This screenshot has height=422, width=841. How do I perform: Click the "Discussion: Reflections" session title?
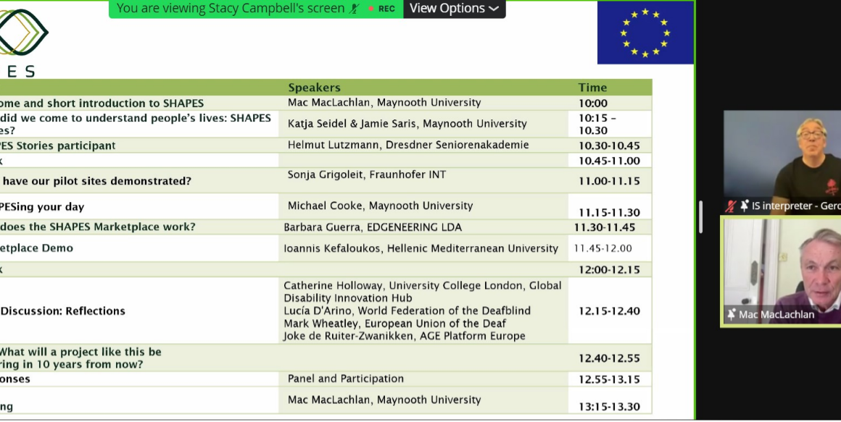click(x=63, y=311)
